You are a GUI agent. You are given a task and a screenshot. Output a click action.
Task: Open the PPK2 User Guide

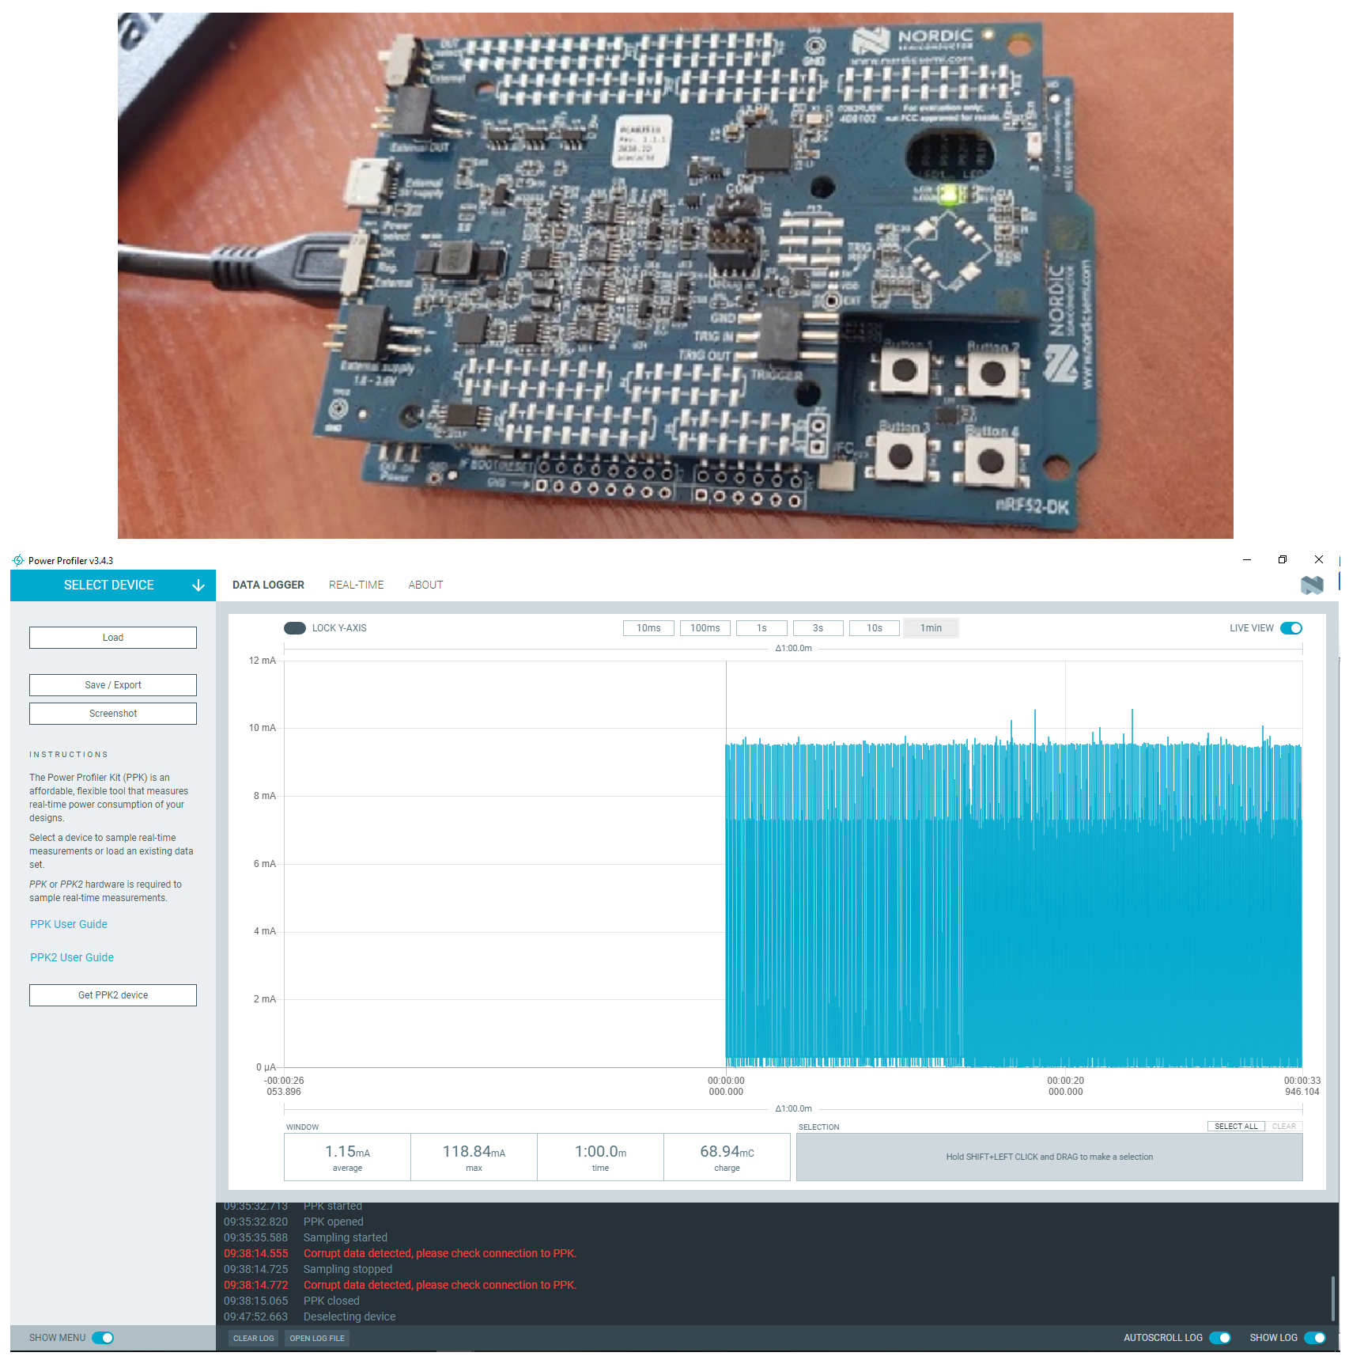click(71, 957)
